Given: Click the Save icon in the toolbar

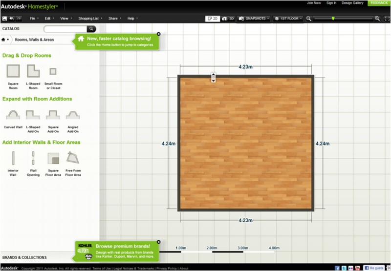Looking at the screenshot, I should pyautogui.click(x=4, y=19).
